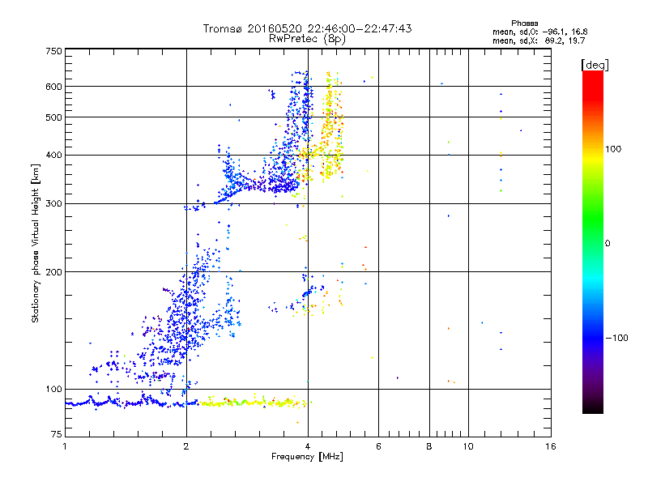The width and height of the screenshot is (648, 486).
Task: Click the 'RwPretec (8p)' subtitle
Action: (x=307, y=39)
